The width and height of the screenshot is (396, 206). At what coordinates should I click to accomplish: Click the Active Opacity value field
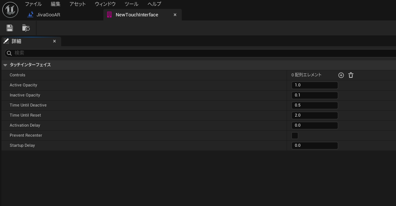314,85
